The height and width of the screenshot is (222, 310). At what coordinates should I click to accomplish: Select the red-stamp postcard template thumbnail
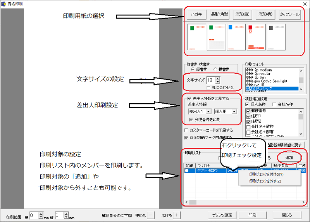click(256, 37)
